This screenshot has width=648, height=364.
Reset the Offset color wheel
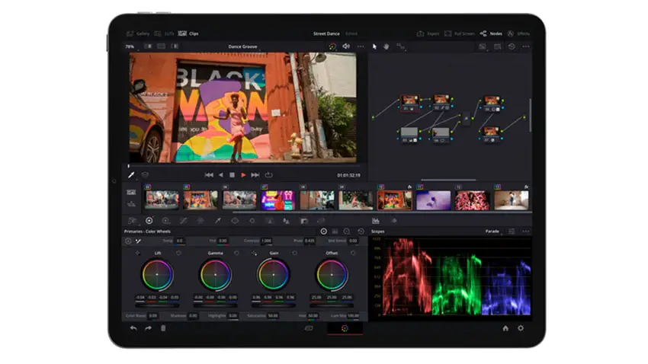353,253
